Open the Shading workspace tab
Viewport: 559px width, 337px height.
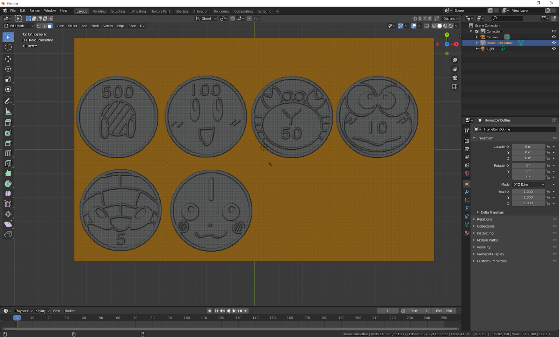[x=182, y=11]
